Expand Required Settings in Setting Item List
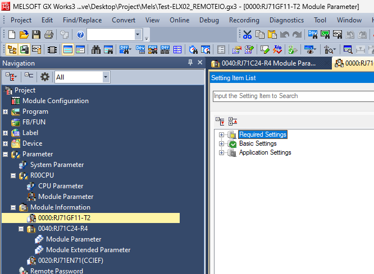This screenshot has height=274, width=374. tap(221, 134)
